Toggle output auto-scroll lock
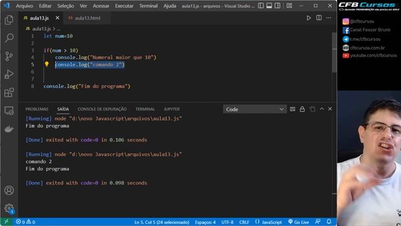Screen dimensions: 401x226 pyautogui.click(x=302, y=109)
